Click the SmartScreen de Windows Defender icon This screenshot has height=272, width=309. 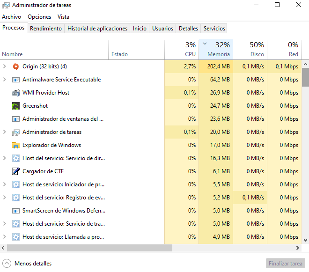click(x=16, y=211)
